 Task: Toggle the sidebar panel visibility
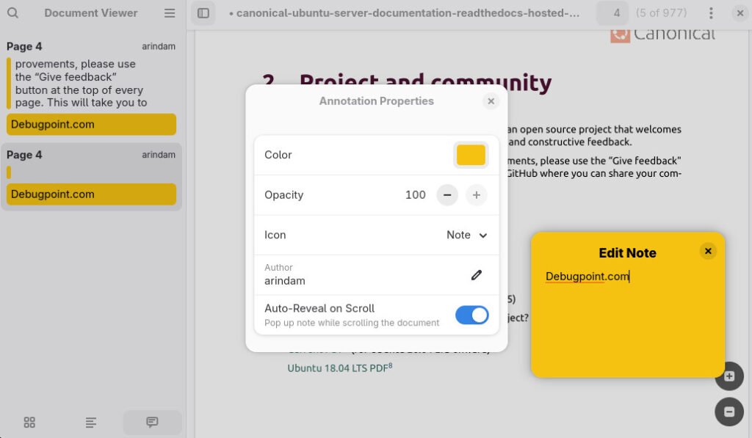203,12
